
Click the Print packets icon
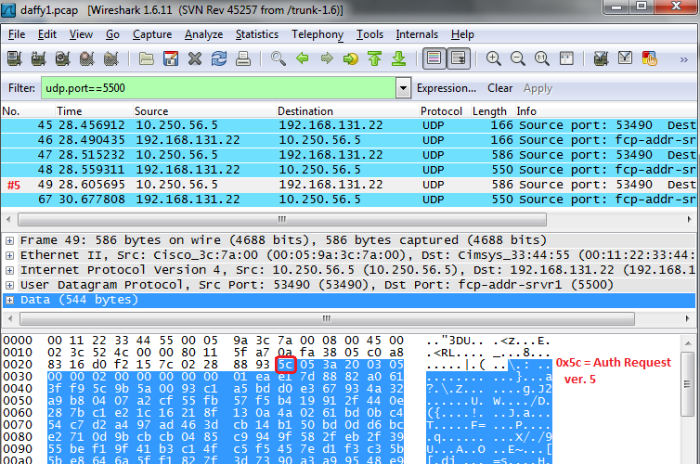[x=243, y=58]
